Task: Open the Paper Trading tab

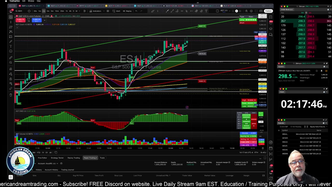Action: pos(90,158)
